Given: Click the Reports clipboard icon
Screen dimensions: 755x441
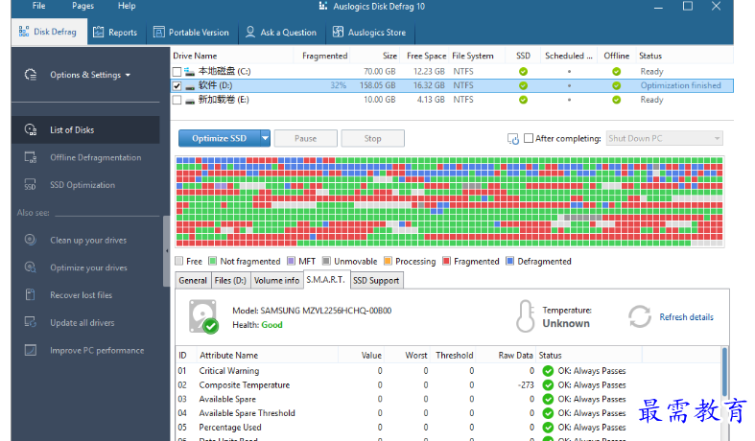Looking at the screenshot, I should (98, 32).
